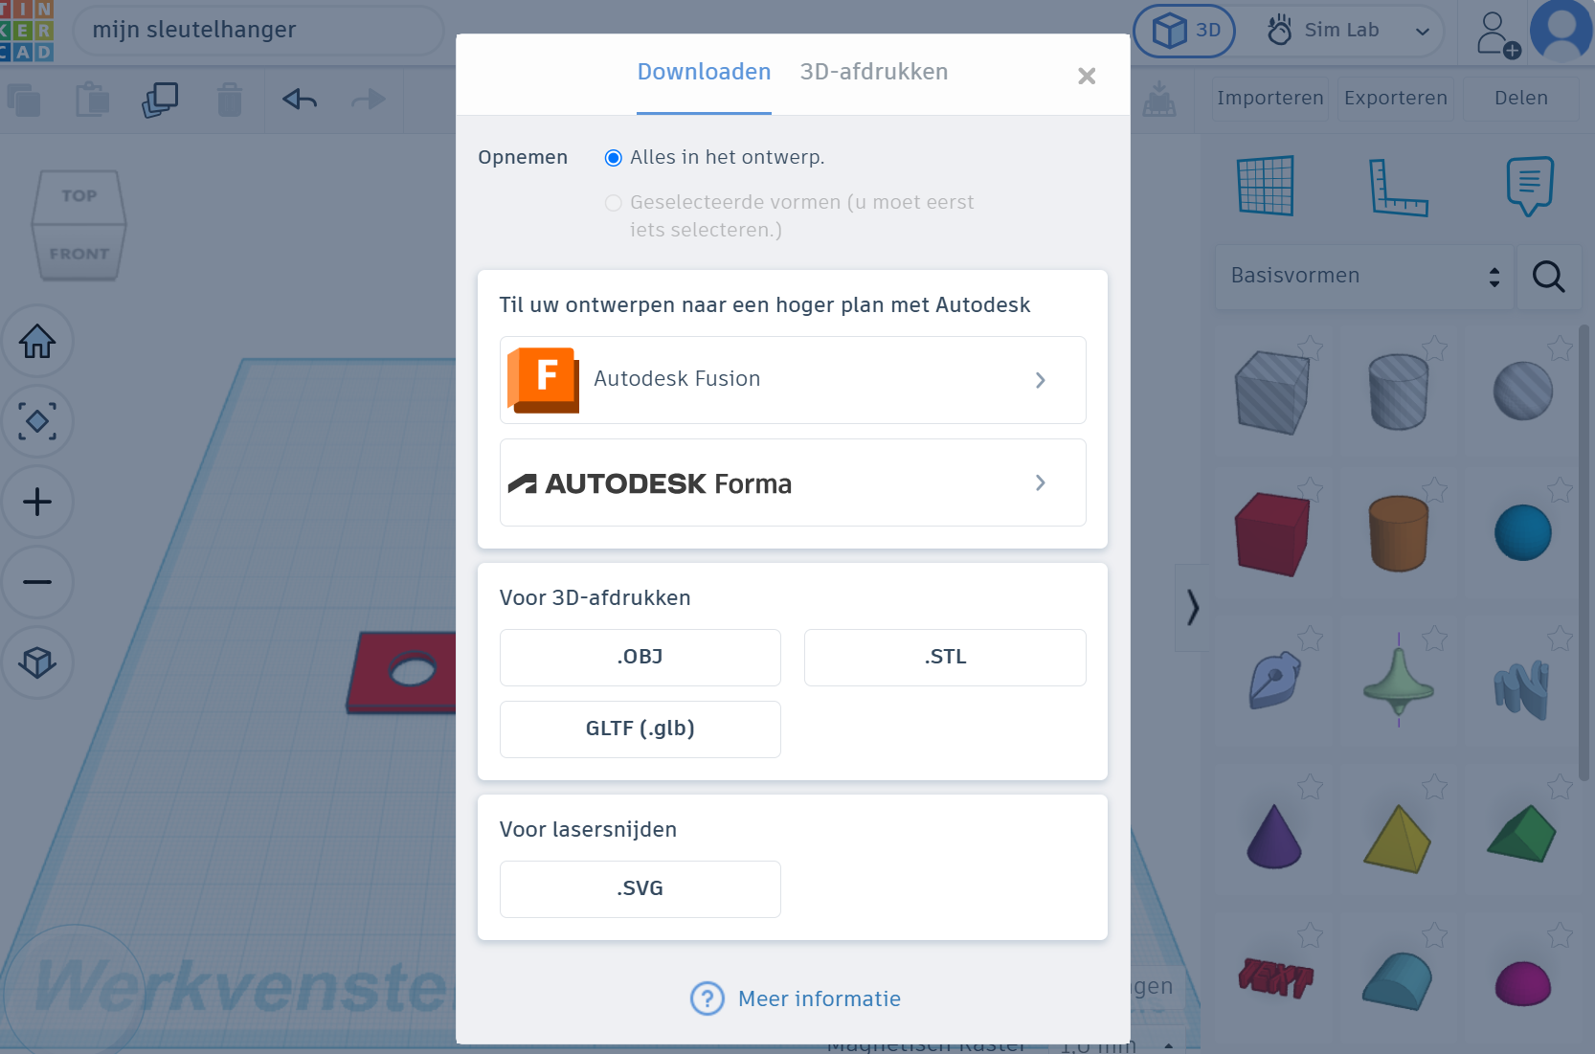Click the Tinkercad logo
Screen dimensions: 1595x1054
click(x=26, y=31)
